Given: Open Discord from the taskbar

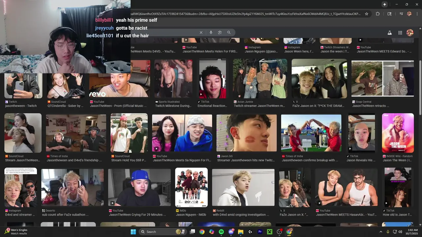Looking at the screenshot, I should coord(231,232).
